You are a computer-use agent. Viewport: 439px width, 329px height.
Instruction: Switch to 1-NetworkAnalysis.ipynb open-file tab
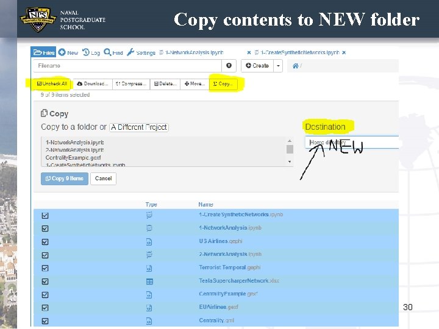(191, 52)
